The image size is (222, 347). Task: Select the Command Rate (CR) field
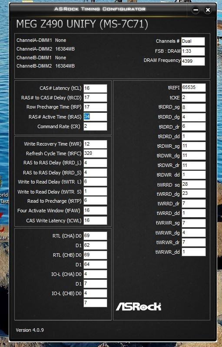pyautogui.click(x=95, y=126)
